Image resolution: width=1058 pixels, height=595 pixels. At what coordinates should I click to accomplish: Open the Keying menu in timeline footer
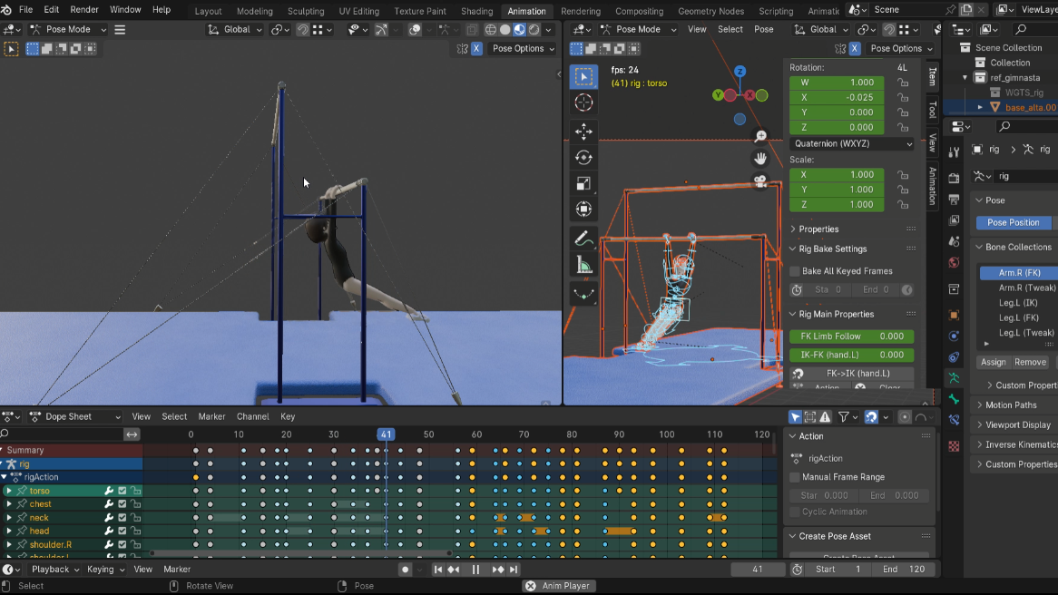[x=105, y=570]
